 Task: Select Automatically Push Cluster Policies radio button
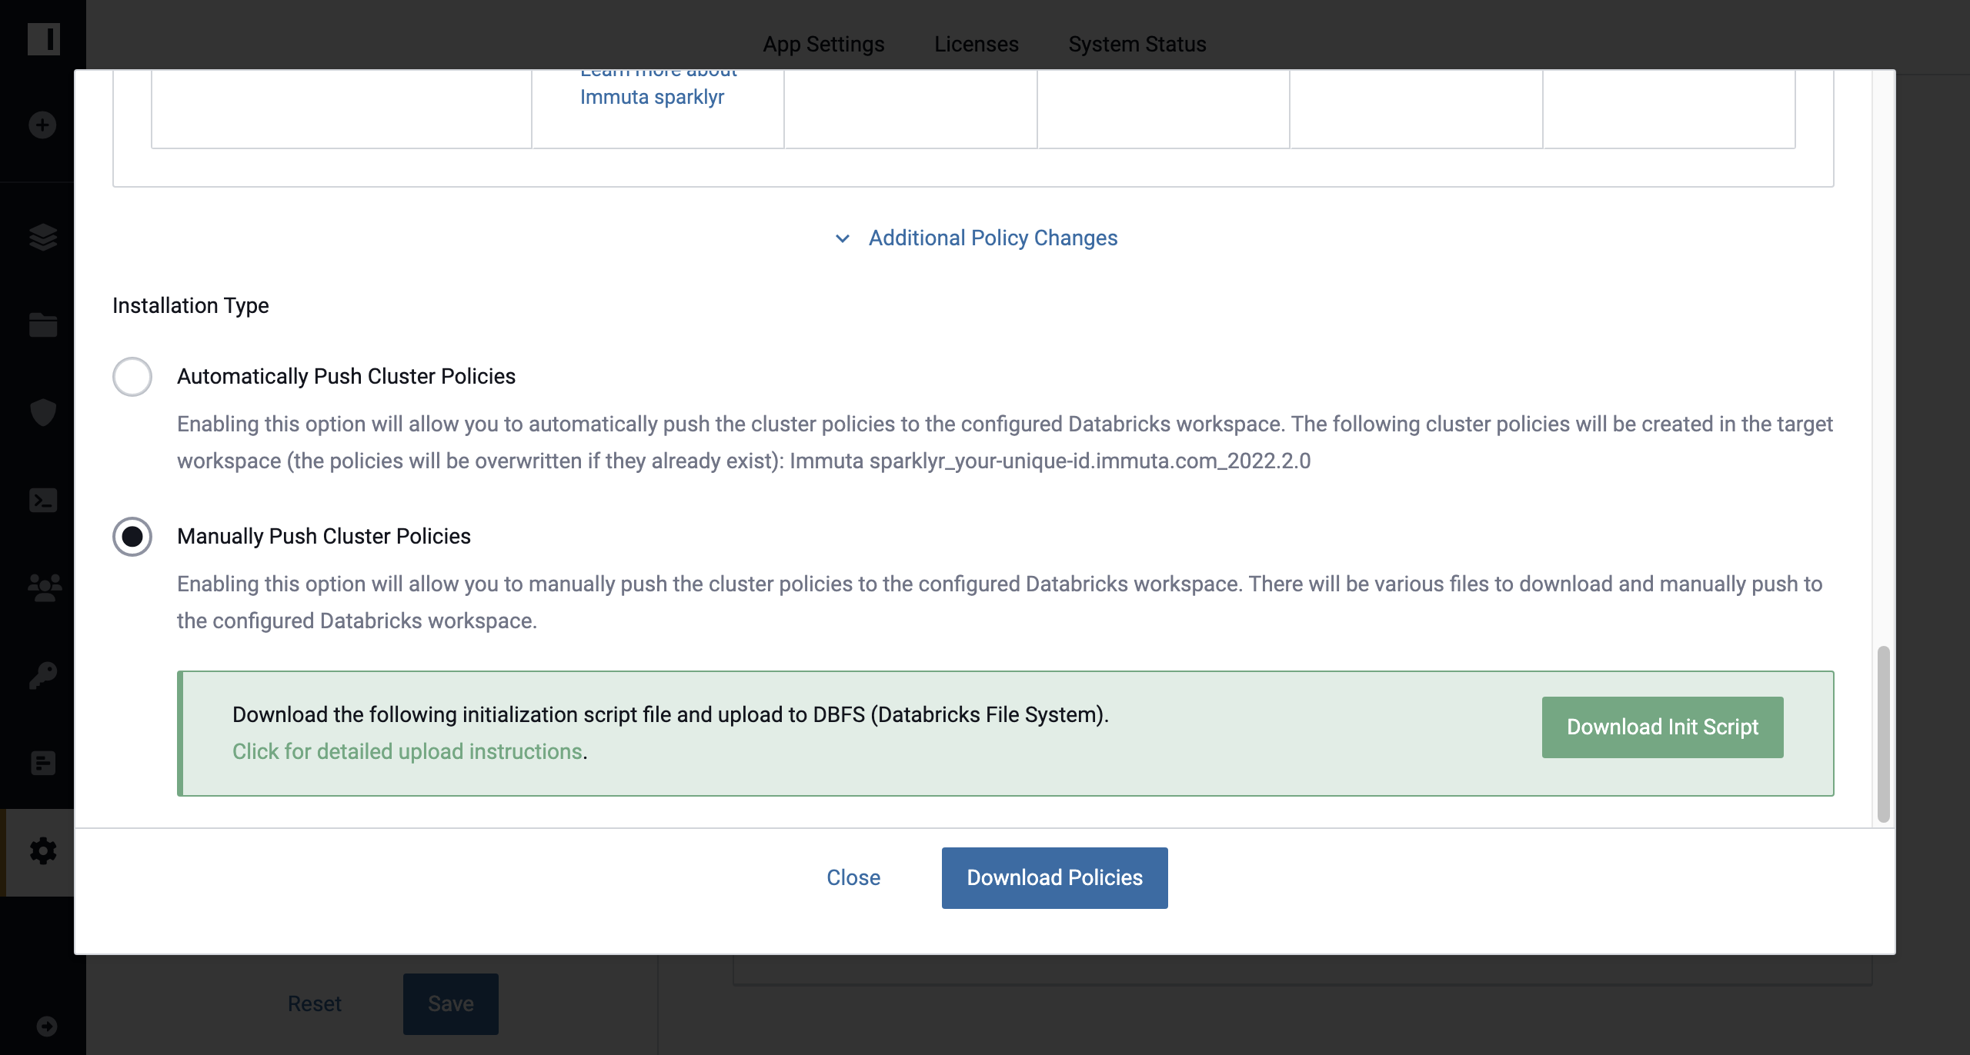pyautogui.click(x=133, y=375)
